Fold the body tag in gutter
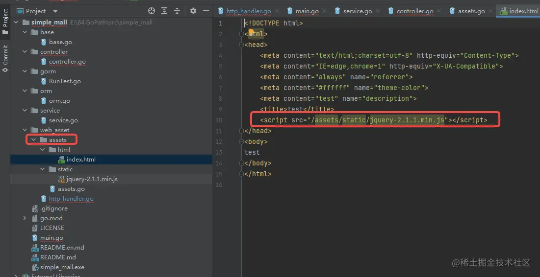 tap(241, 141)
